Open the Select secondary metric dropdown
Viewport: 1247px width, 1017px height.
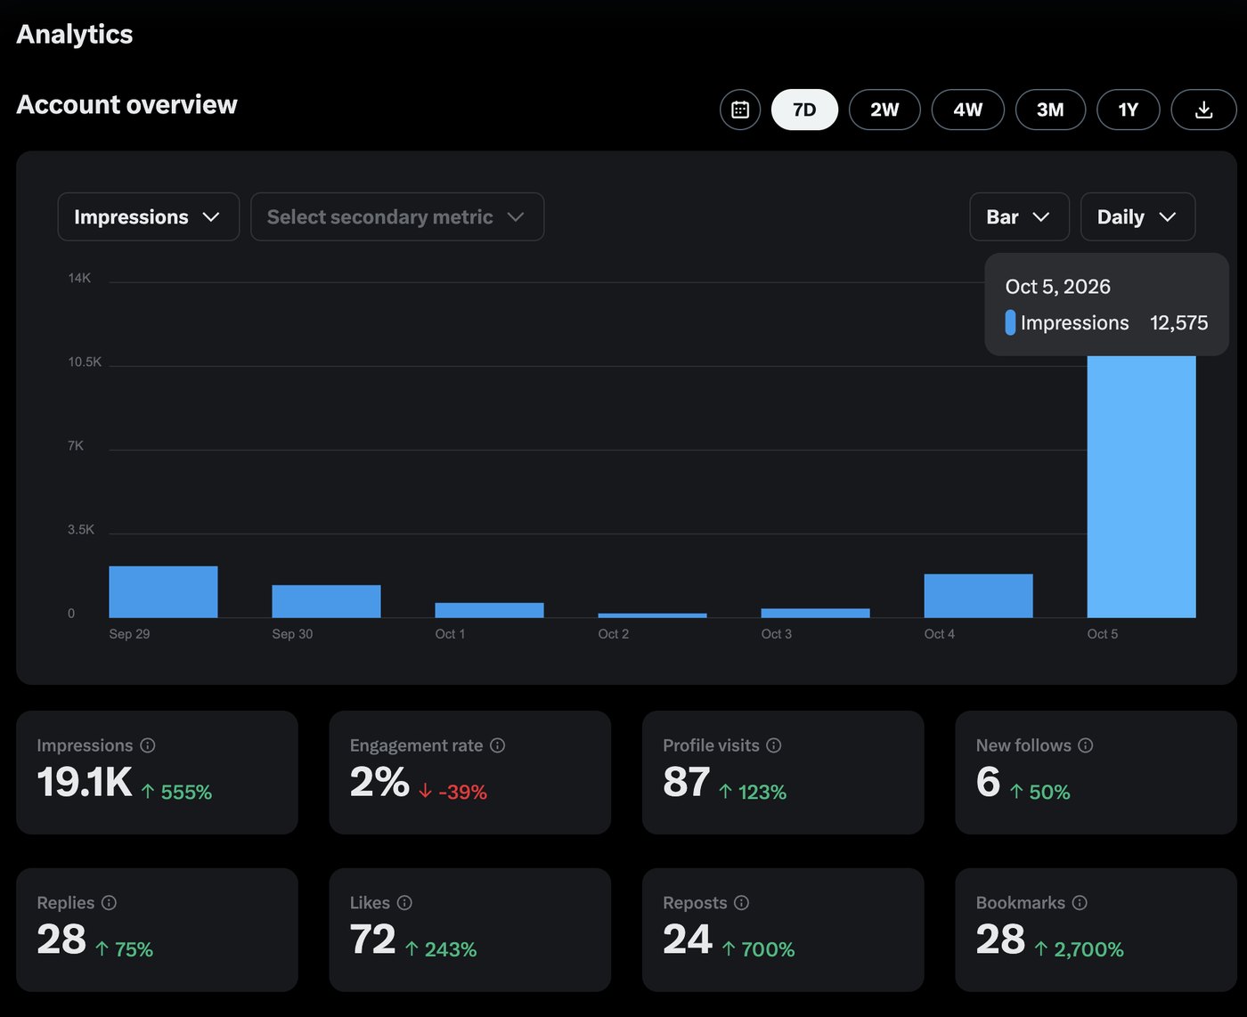(397, 216)
